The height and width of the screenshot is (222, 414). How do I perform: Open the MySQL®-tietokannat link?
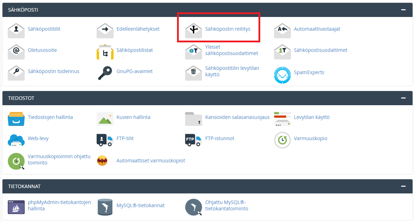(x=140, y=205)
